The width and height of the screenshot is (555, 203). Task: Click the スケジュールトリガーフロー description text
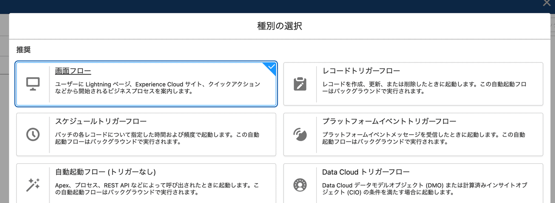157,138
